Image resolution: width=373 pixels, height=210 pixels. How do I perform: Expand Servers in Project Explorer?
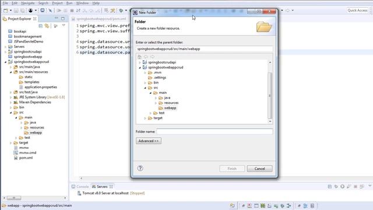click(x=5, y=47)
